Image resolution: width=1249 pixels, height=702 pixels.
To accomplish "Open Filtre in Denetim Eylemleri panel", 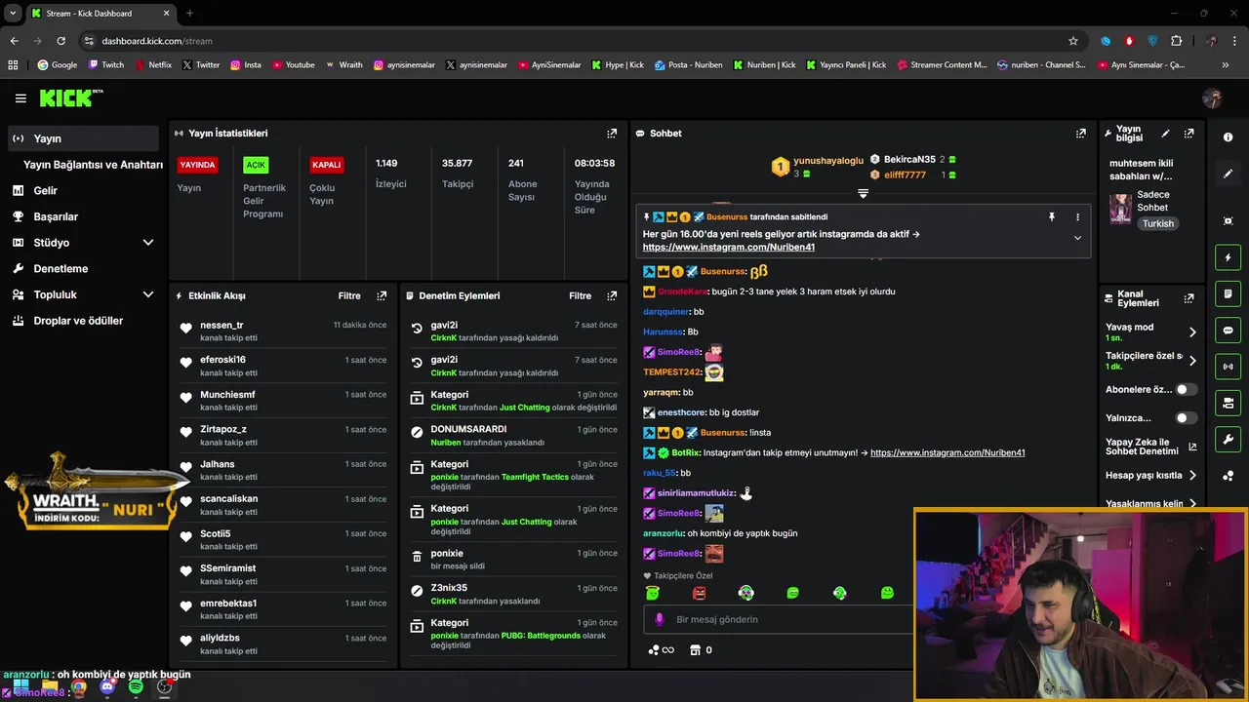I will click(x=581, y=295).
